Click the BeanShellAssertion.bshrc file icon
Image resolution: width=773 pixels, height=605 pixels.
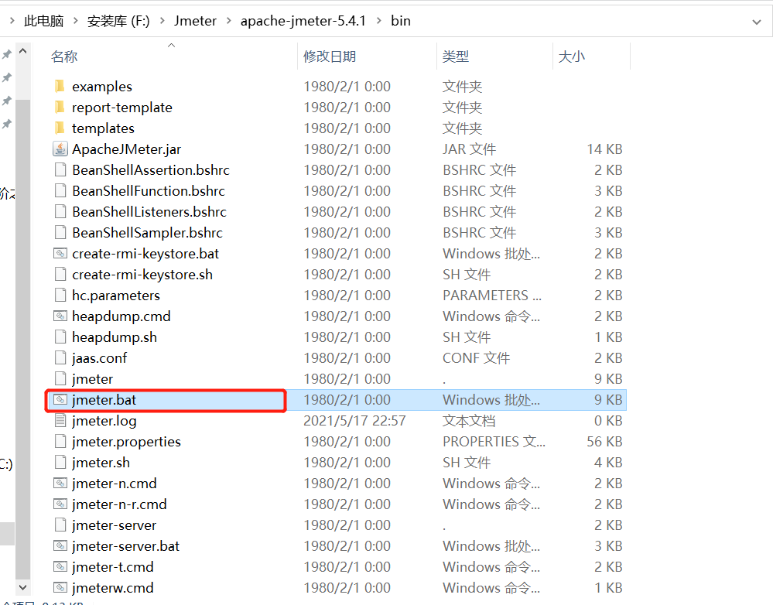tap(60, 169)
